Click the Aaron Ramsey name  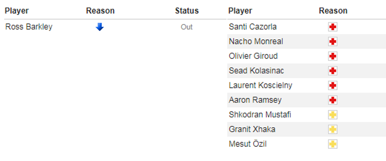click(x=255, y=100)
